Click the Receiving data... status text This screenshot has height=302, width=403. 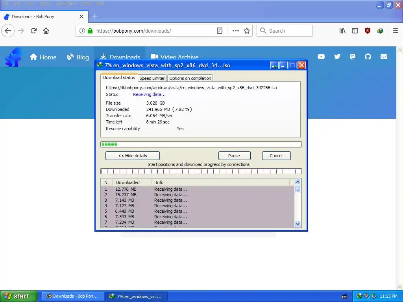149,94
